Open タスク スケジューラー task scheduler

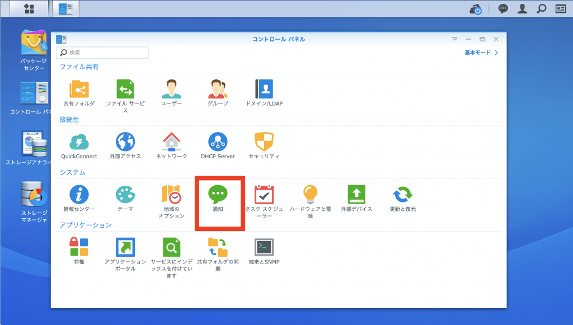[x=264, y=195]
